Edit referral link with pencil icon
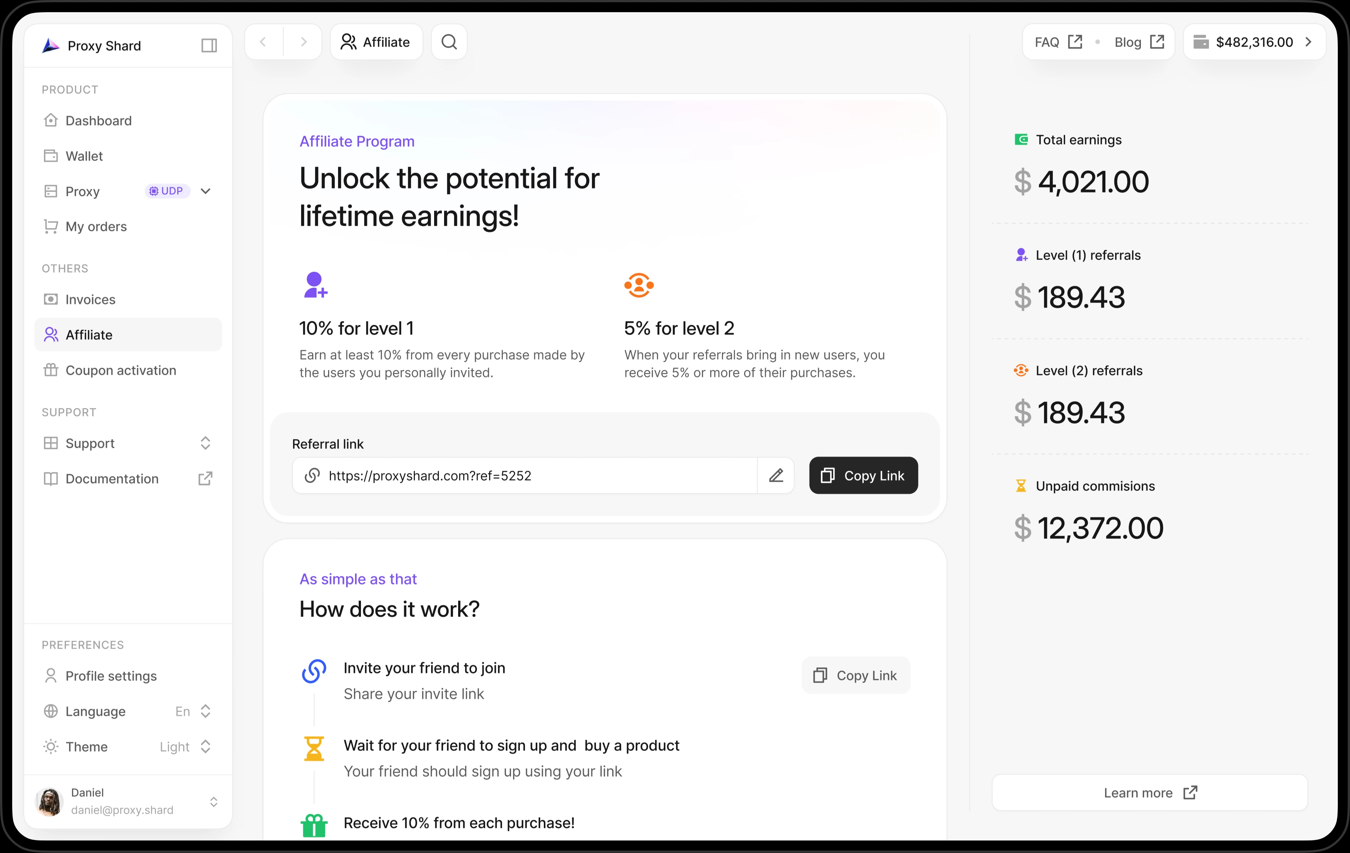 point(776,476)
